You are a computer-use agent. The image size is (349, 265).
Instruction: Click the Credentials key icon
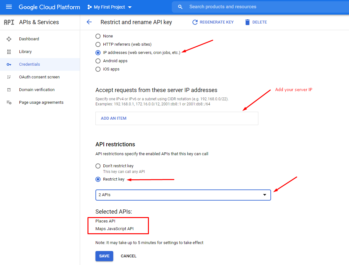tap(9, 64)
